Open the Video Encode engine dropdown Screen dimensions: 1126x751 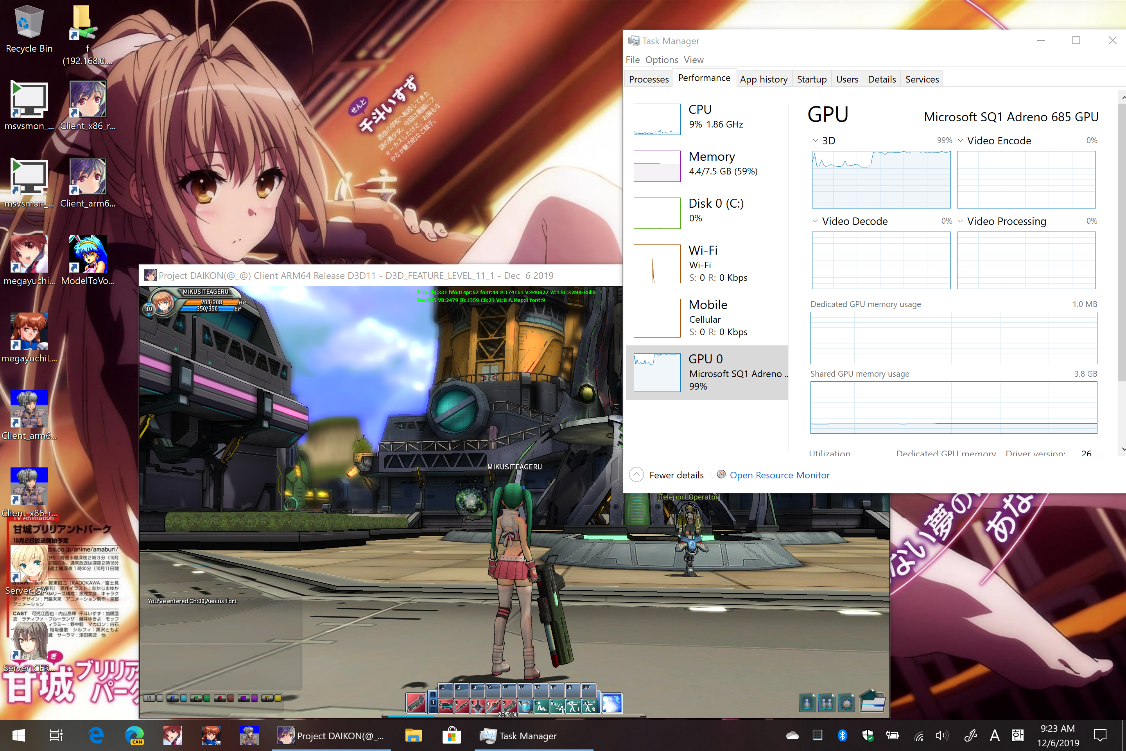tap(960, 140)
